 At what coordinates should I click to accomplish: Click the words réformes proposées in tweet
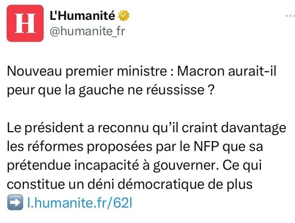click(90, 147)
